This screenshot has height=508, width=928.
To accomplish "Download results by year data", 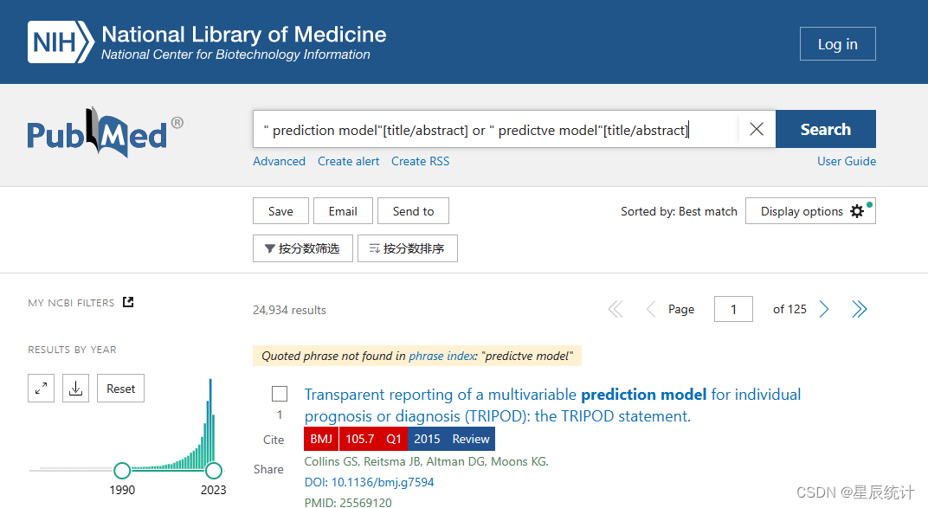I will coord(75,389).
